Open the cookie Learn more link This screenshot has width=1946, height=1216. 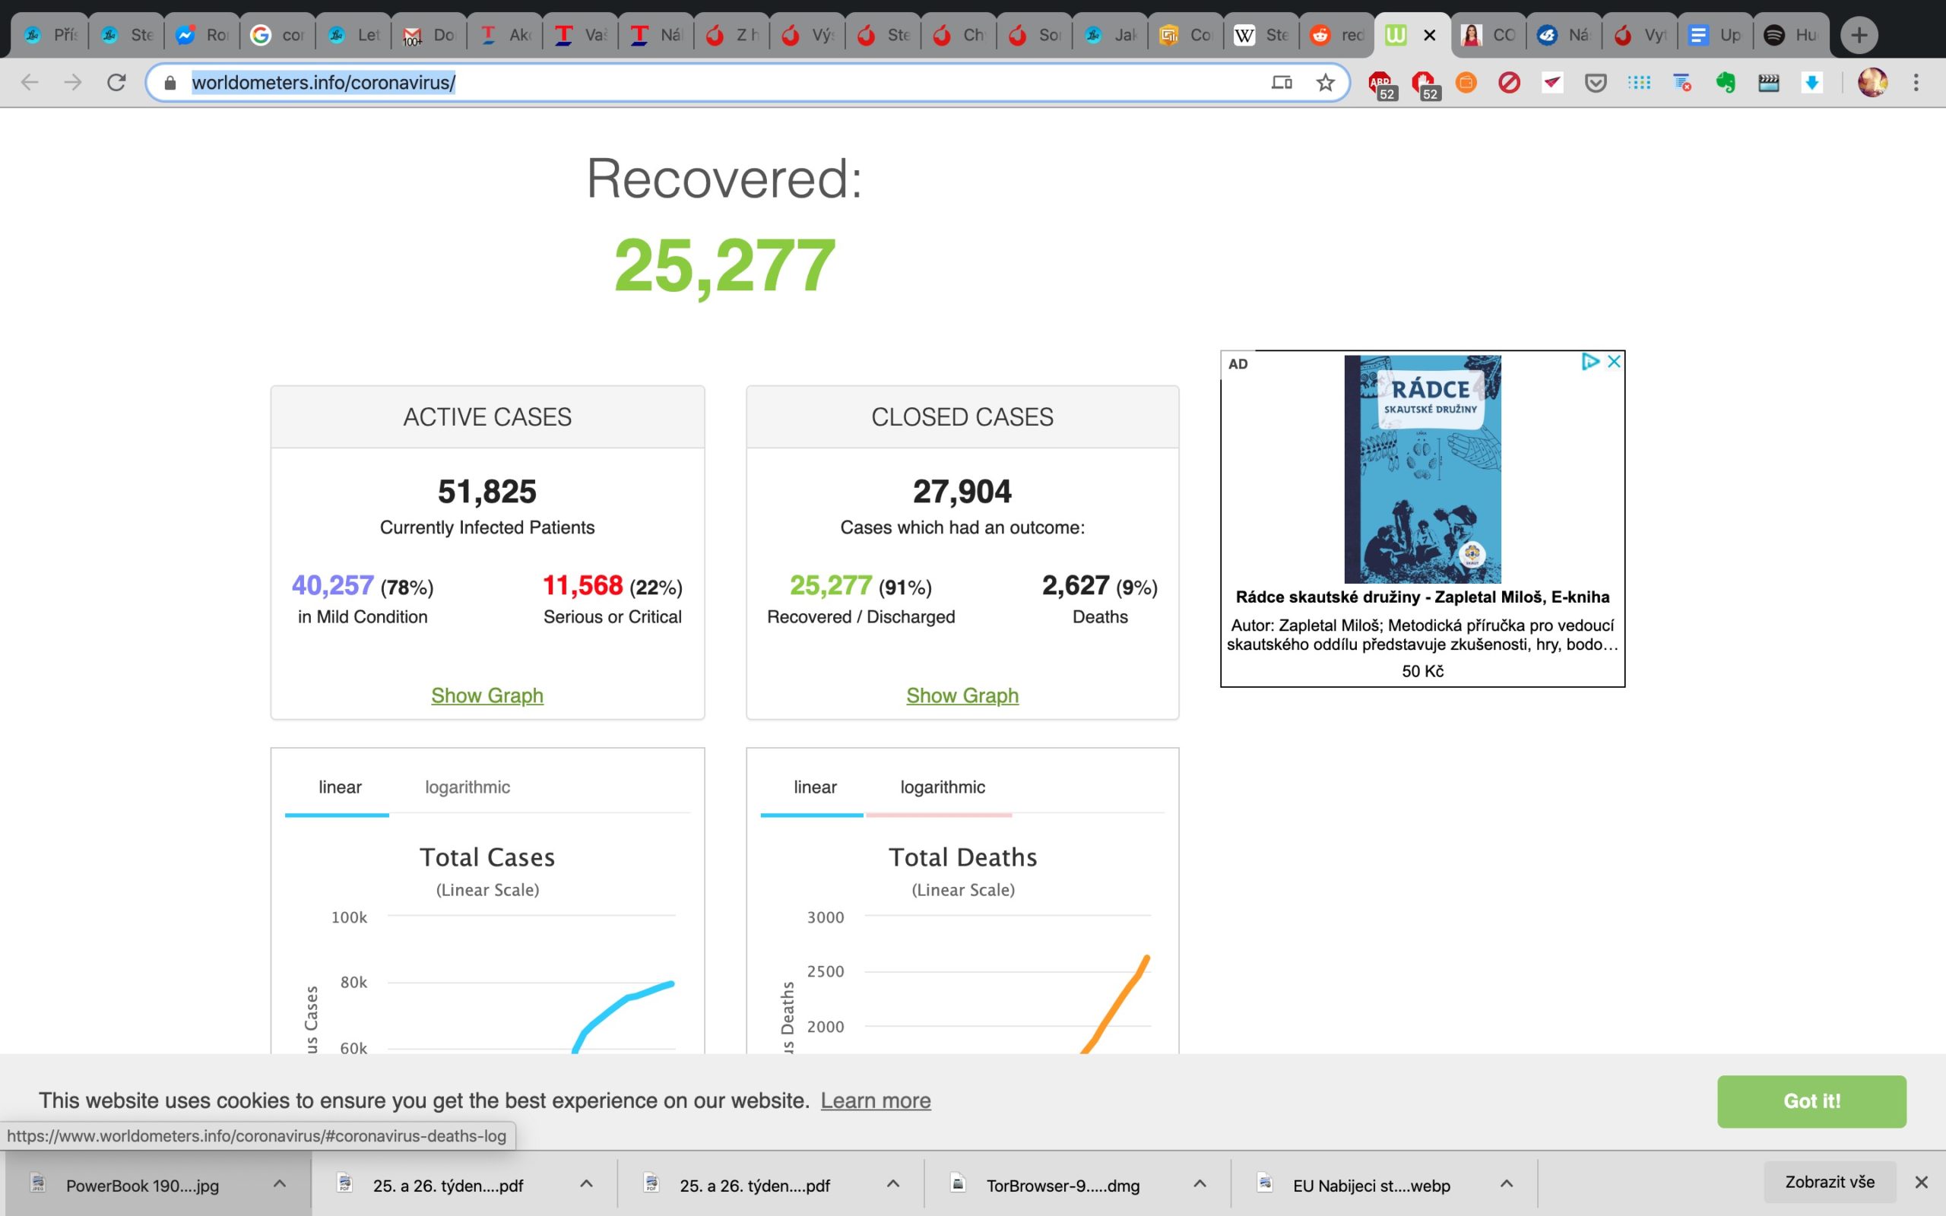tap(876, 1101)
